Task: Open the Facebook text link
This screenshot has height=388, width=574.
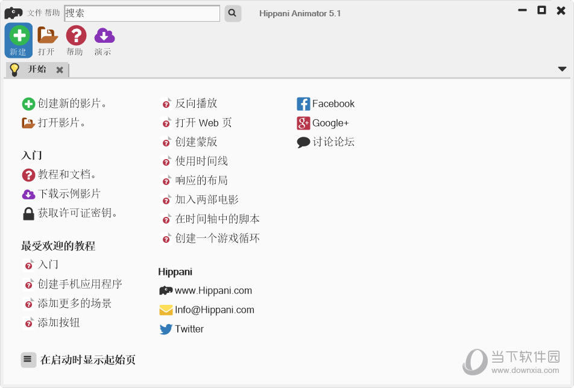Action: coord(333,104)
